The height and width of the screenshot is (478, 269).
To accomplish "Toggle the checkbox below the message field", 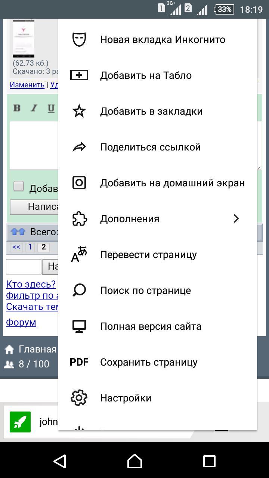I will 19,186.
